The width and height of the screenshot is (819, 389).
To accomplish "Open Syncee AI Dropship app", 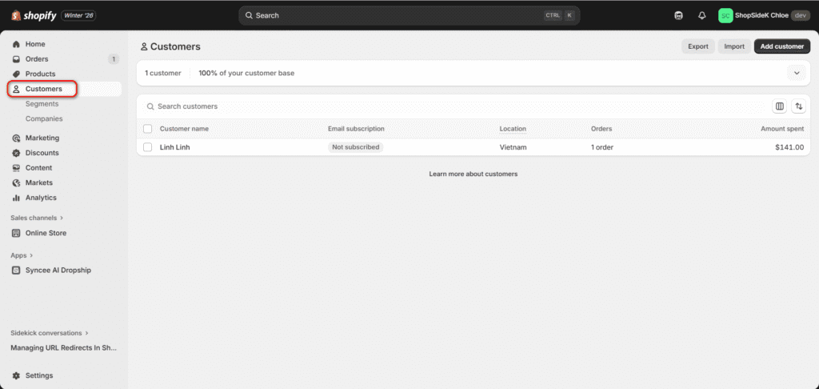I will [x=58, y=271].
